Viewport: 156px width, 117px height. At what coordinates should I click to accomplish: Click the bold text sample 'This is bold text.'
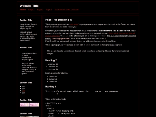(105, 31)
